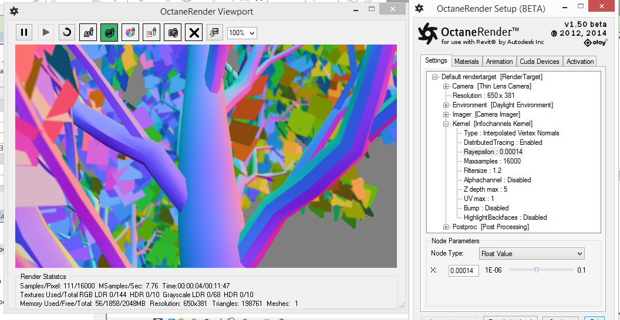Select Maxsamples : 16000 row

492,161
